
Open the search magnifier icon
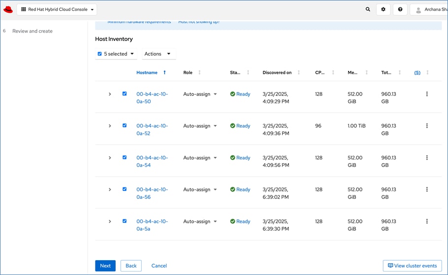(x=368, y=9)
